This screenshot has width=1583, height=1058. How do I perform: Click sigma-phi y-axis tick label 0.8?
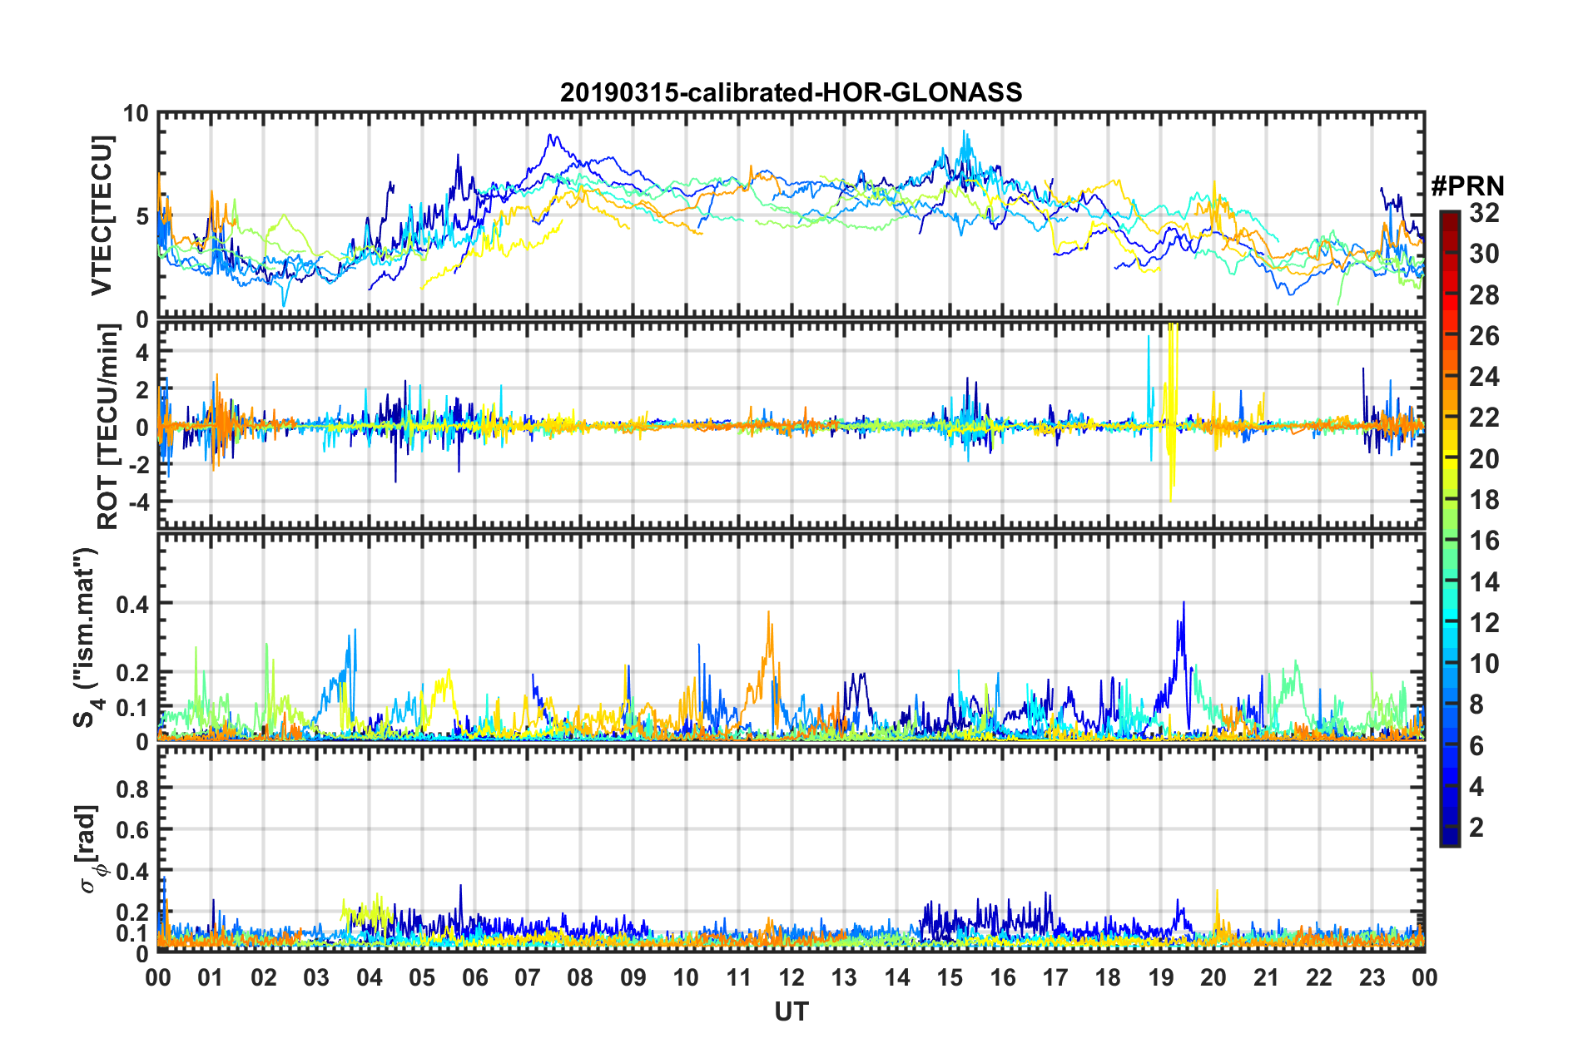132,789
